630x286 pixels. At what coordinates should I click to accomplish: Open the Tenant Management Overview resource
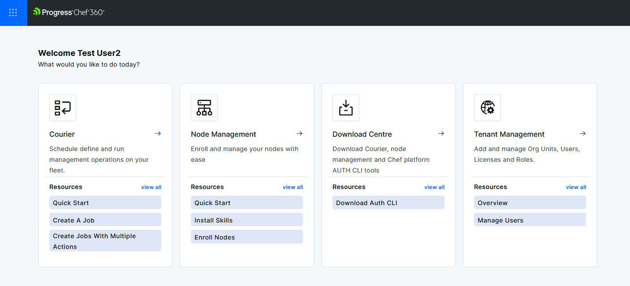530,202
